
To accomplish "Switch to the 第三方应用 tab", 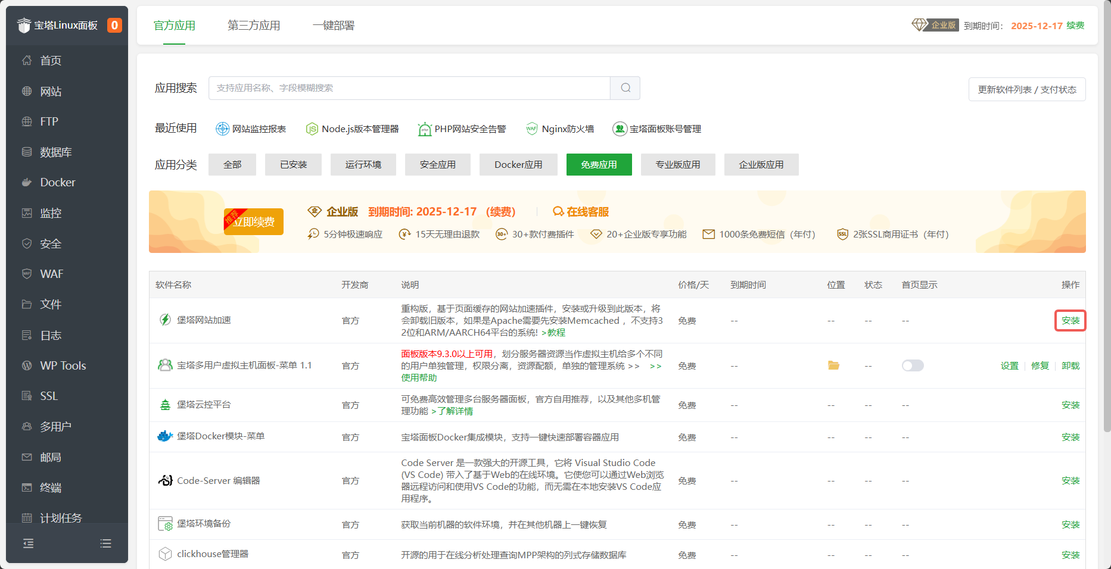I will click(253, 26).
